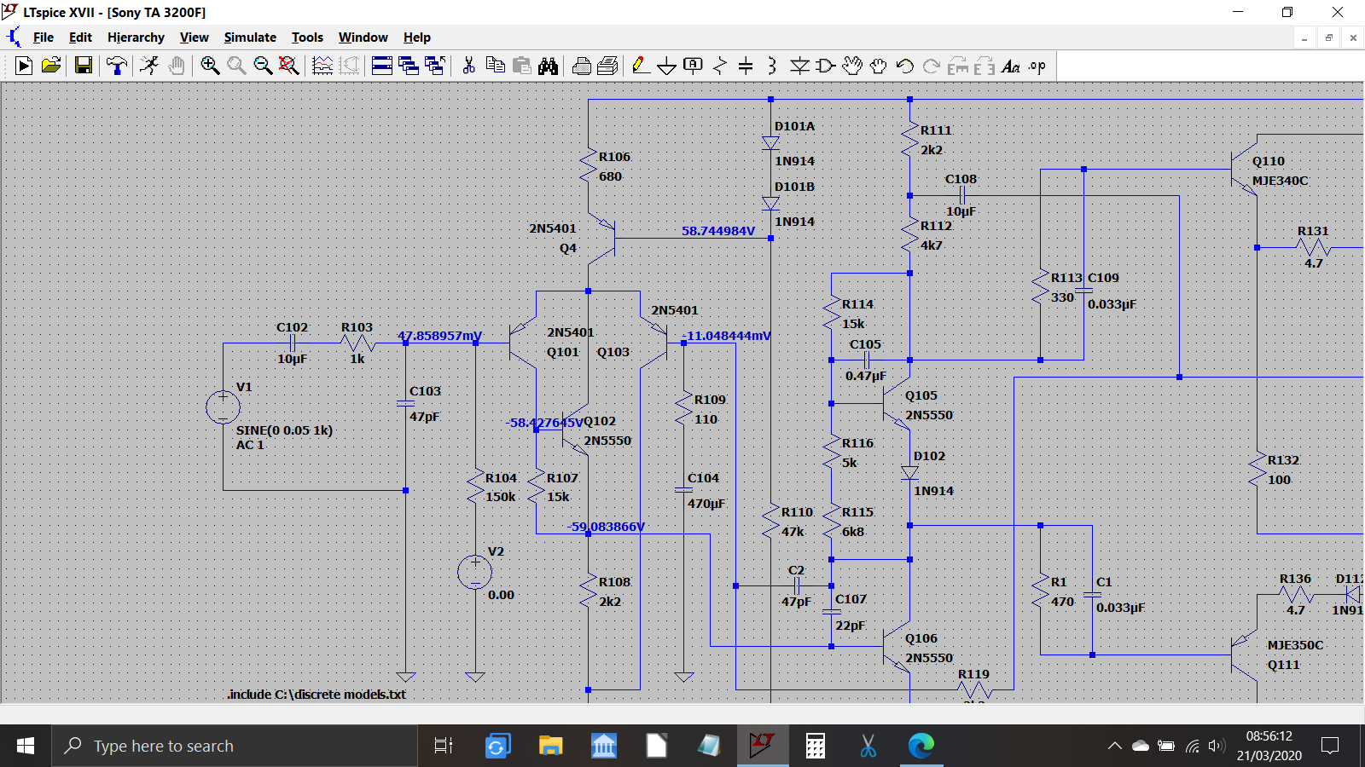
Task: Select the Place Component gate icon
Action: point(825,66)
